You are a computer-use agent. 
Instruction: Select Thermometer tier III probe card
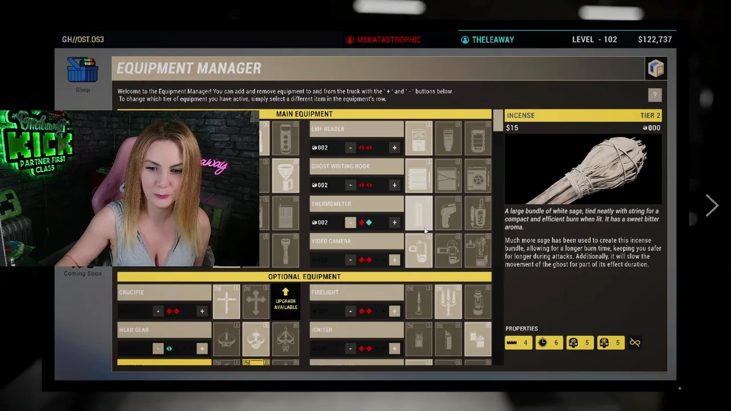click(478, 212)
